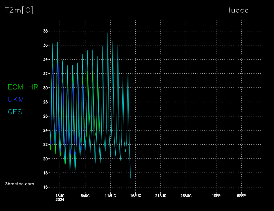Click the 24 temperature axis label
The width and height of the screenshot is (274, 211).
[x=45, y=130]
